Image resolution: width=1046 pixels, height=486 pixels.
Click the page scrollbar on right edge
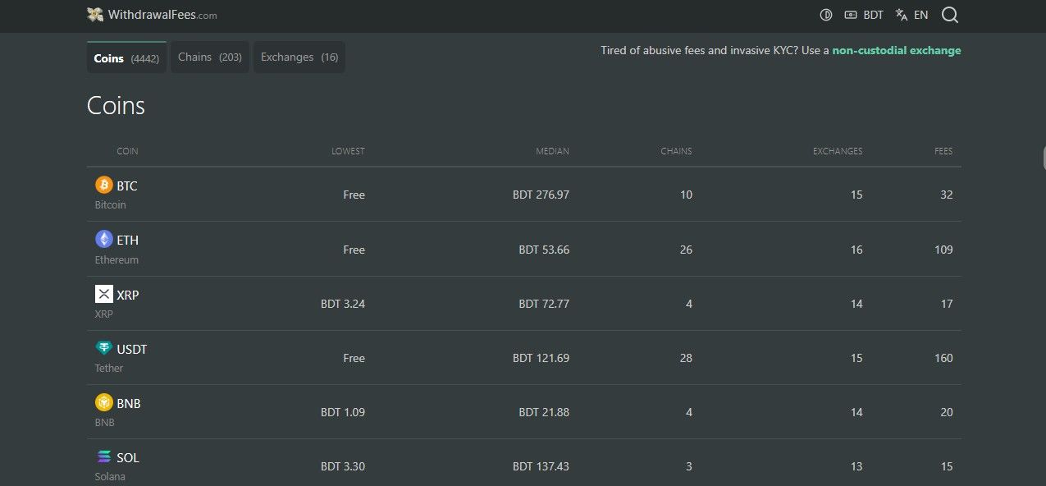(1043, 156)
